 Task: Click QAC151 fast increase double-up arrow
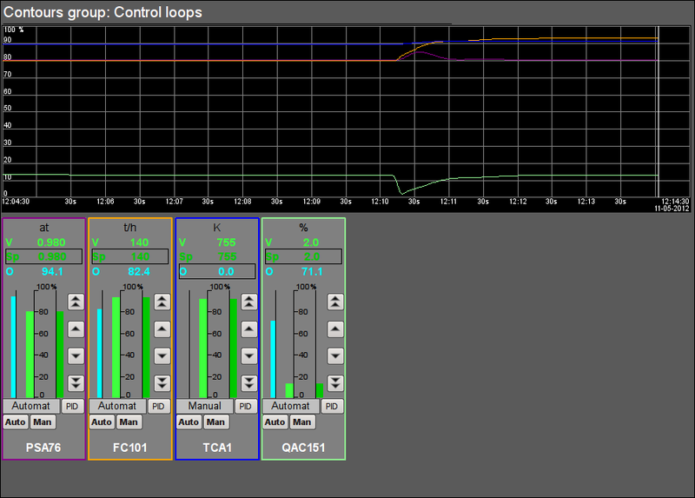coord(335,302)
